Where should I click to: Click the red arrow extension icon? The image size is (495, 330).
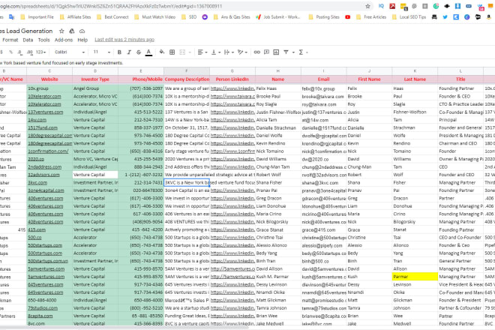pyautogui.click(x=392, y=6)
